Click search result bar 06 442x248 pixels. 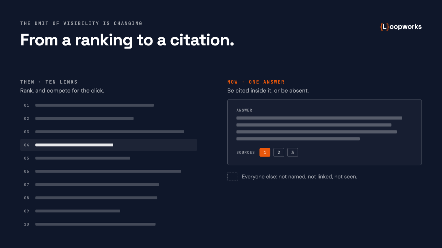108,171
